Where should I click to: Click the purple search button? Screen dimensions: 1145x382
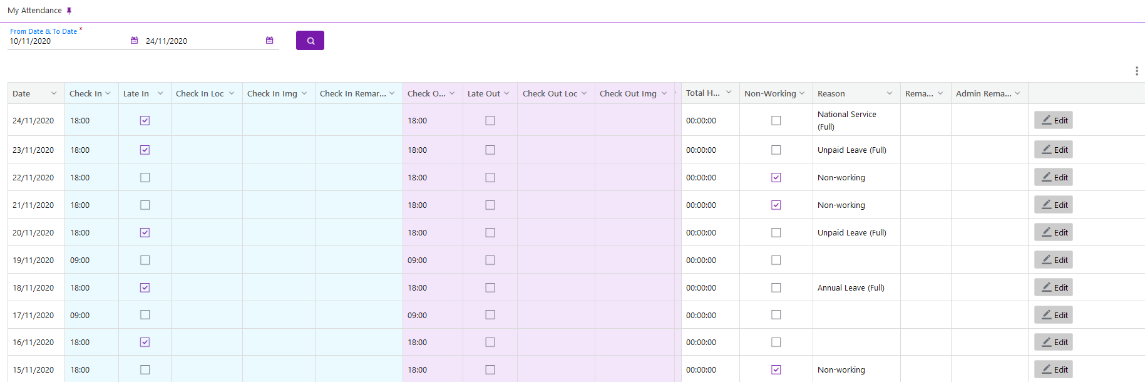coord(310,41)
